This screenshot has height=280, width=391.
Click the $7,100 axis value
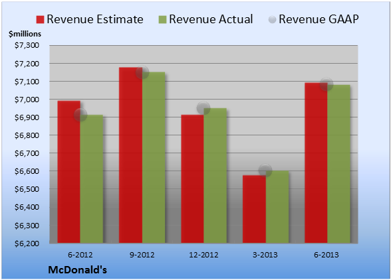click(x=27, y=82)
